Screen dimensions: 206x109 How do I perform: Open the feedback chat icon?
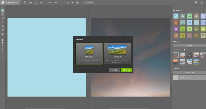click(x=196, y=3)
